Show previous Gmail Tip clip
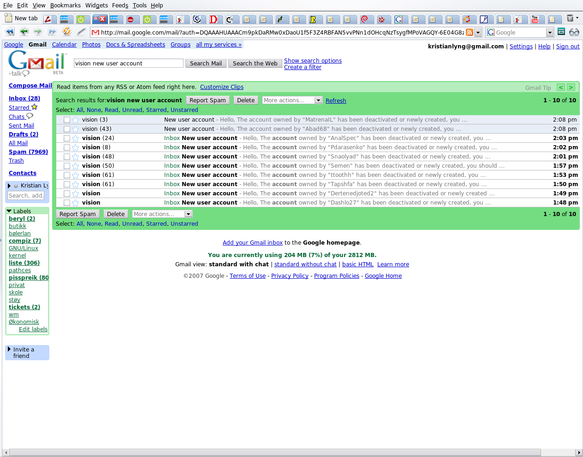The width and height of the screenshot is (583, 457). (x=561, y=87)
